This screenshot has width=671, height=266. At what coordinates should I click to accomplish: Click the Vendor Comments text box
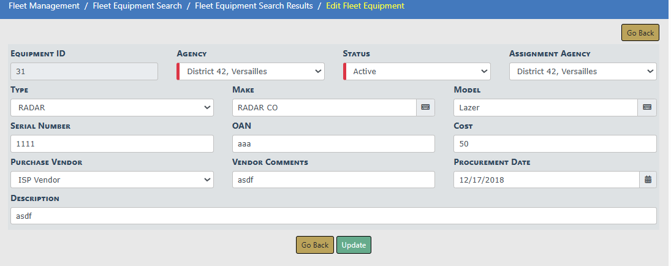333,180
